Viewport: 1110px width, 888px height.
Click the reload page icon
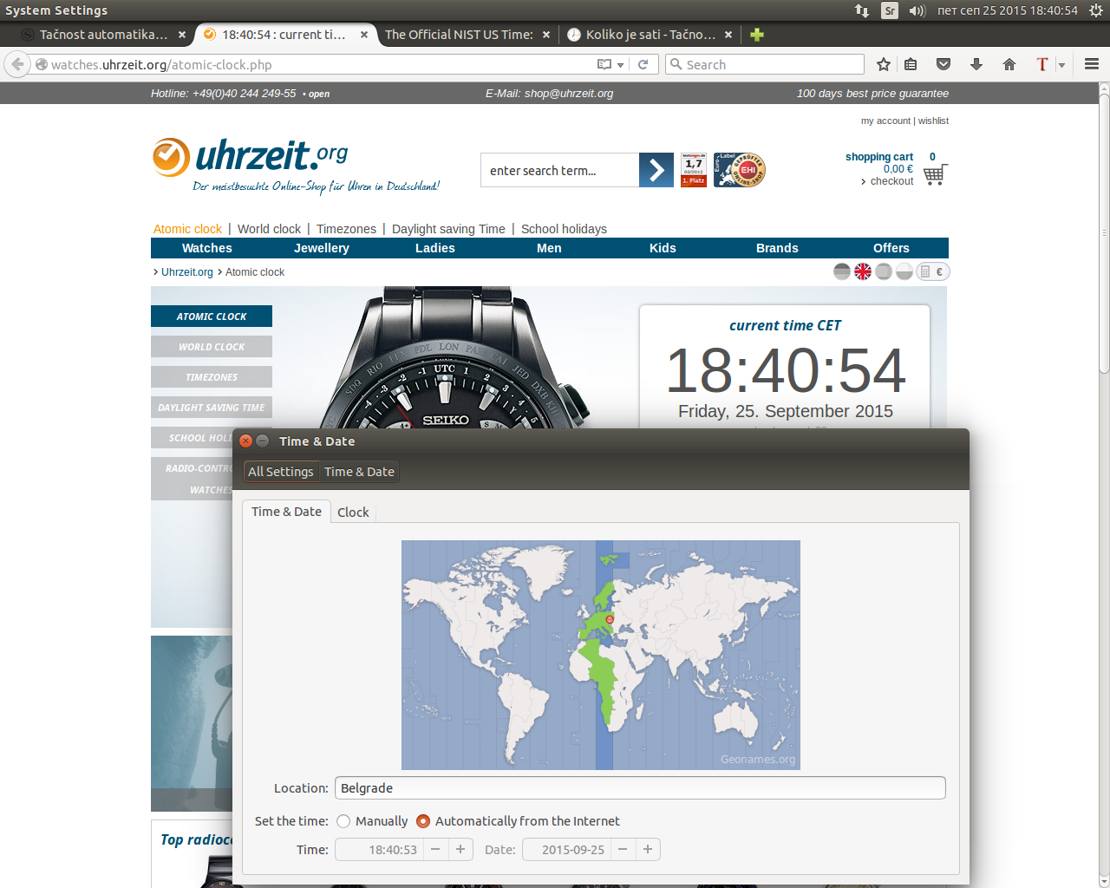pos(643,64)
